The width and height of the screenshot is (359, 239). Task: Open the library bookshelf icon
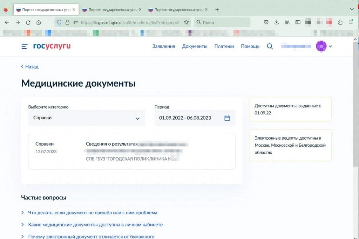pos(287,22)
